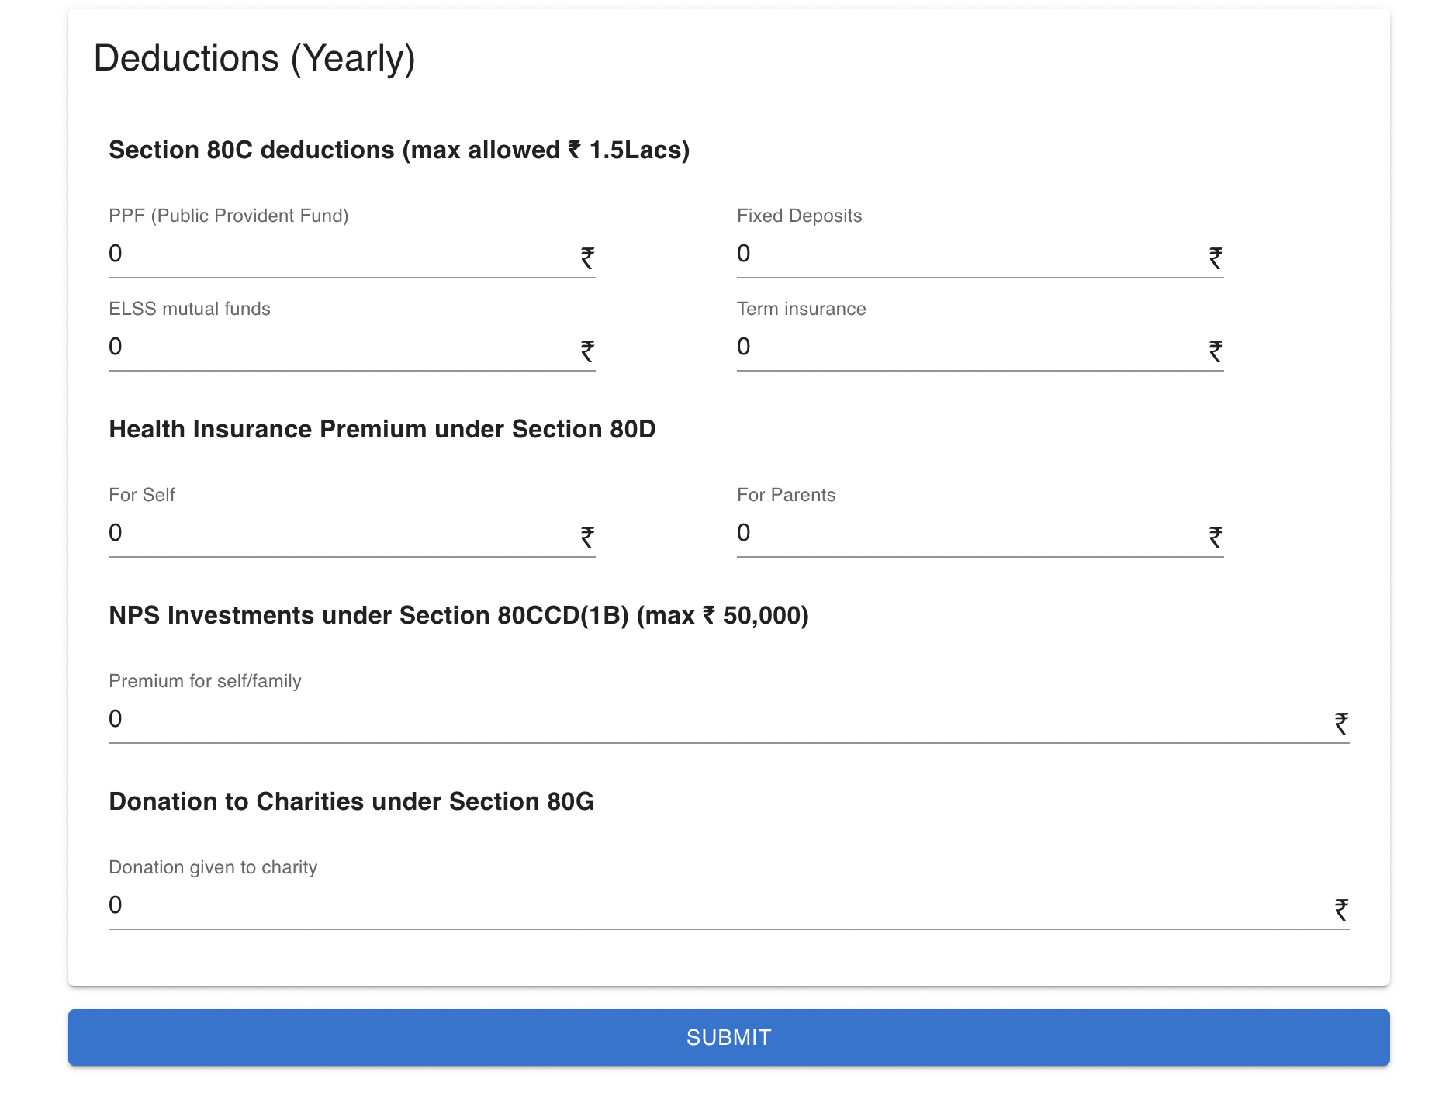The image size is (1449, 1117).
Task: Click the Deductions (Yearly) title
Action: (254, 57)
